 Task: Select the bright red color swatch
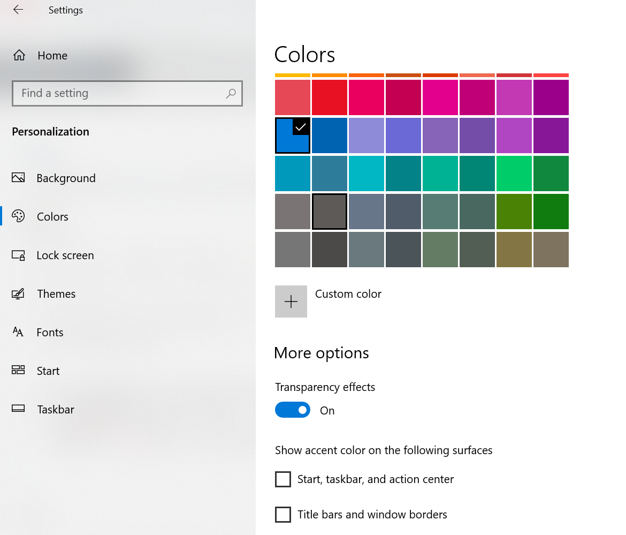tap(330, 97)
